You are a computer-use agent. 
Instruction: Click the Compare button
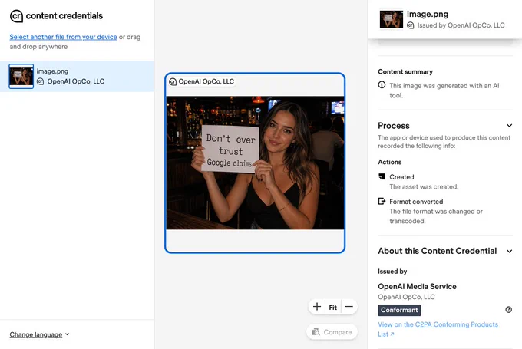pyautogui.click(x=332, y=332)
